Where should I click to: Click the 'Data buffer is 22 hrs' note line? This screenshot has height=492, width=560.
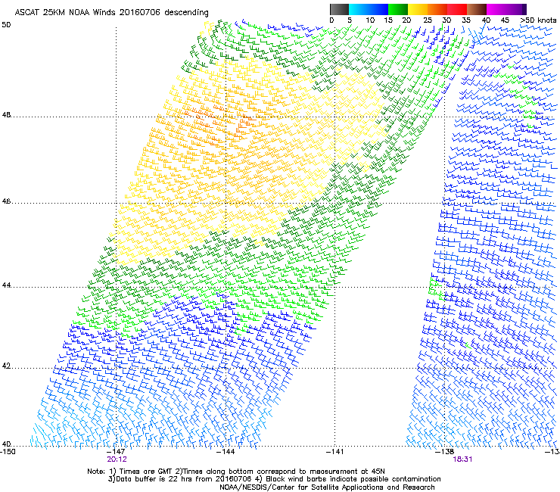(274, 479)
